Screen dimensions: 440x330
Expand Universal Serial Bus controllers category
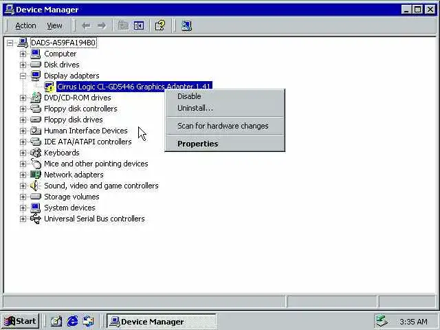coord(23,219)
